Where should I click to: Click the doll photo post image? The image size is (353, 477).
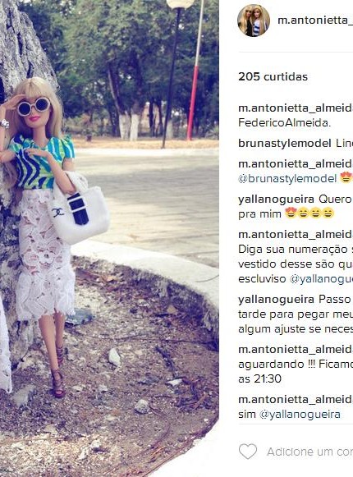click(x=109, y=238)
